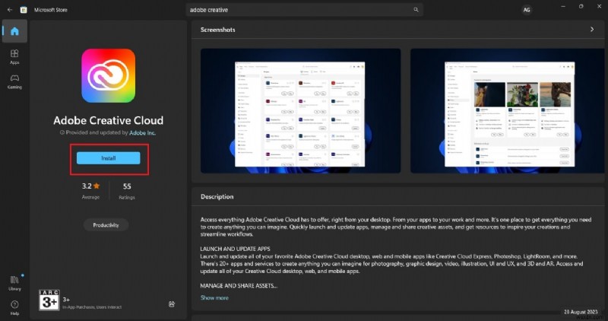Show more of the description
608x321 pixels.
214,297
